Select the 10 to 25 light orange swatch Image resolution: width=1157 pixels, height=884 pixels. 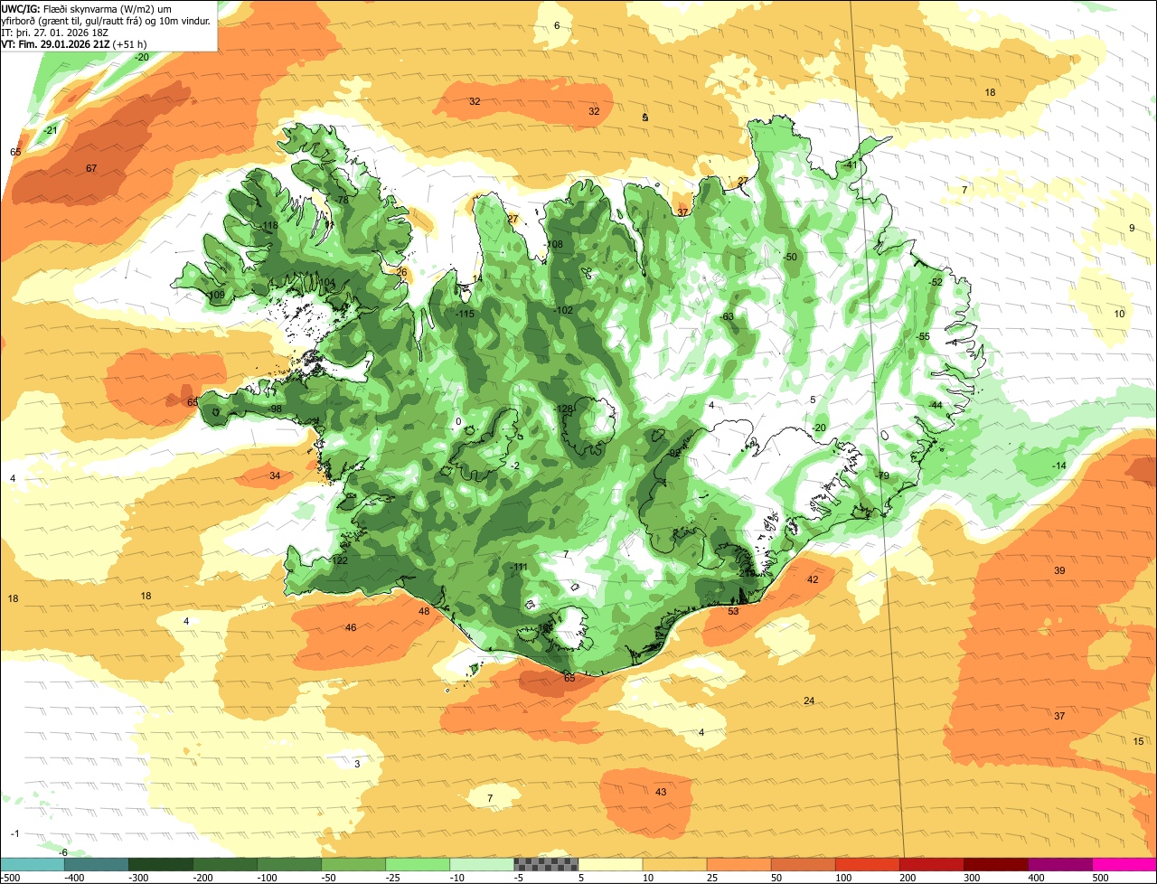[674, 864]
